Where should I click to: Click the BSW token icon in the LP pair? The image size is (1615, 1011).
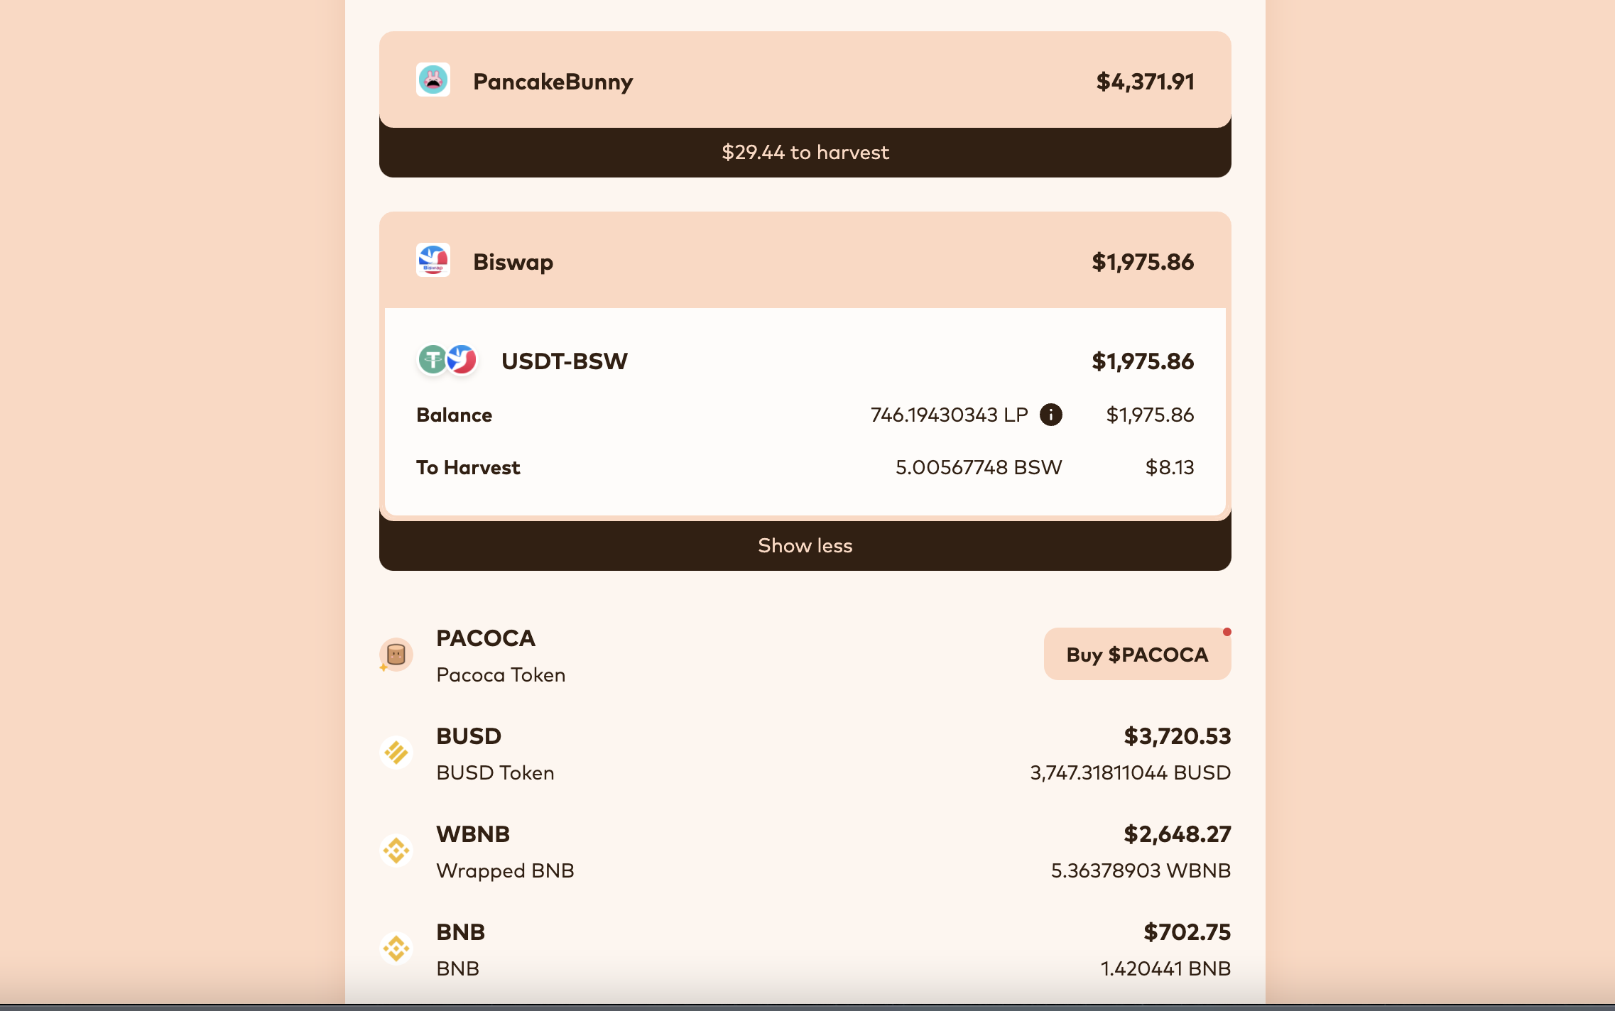pyautogui.click(x=463, y=361)
